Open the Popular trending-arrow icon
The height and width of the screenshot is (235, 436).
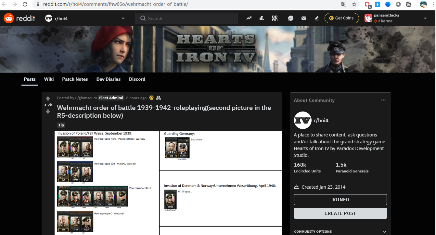click(249, 18)
